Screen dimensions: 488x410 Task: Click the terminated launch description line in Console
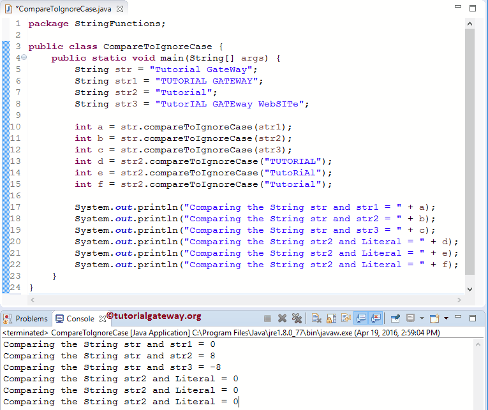pyautogui.click(x=221, y=333)
